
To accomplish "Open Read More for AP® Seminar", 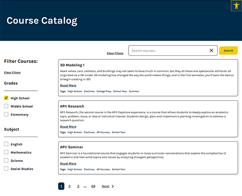I will [68, 164].
